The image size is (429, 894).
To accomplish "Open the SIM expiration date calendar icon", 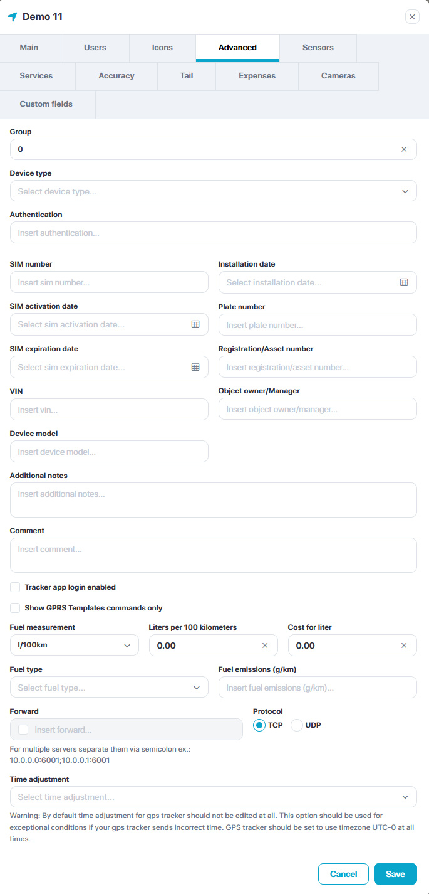I will [x=195, y=367].
